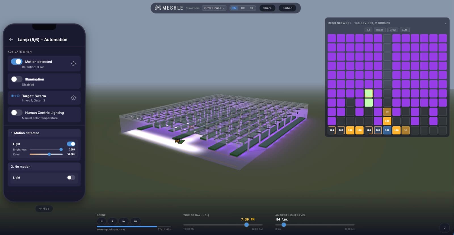The image size is (454, 235).
Task: Click the Mesh Network 143 devices title
Action: [359, 23]
